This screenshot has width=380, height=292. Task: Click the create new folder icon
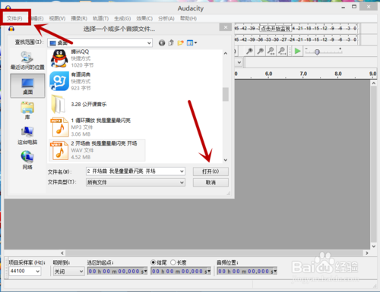point(180,43)
